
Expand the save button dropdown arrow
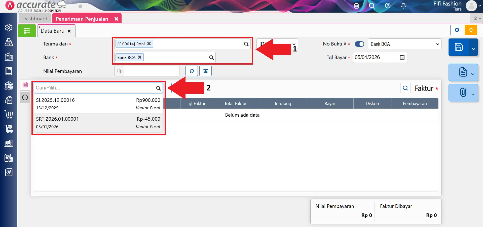[473, 49]
